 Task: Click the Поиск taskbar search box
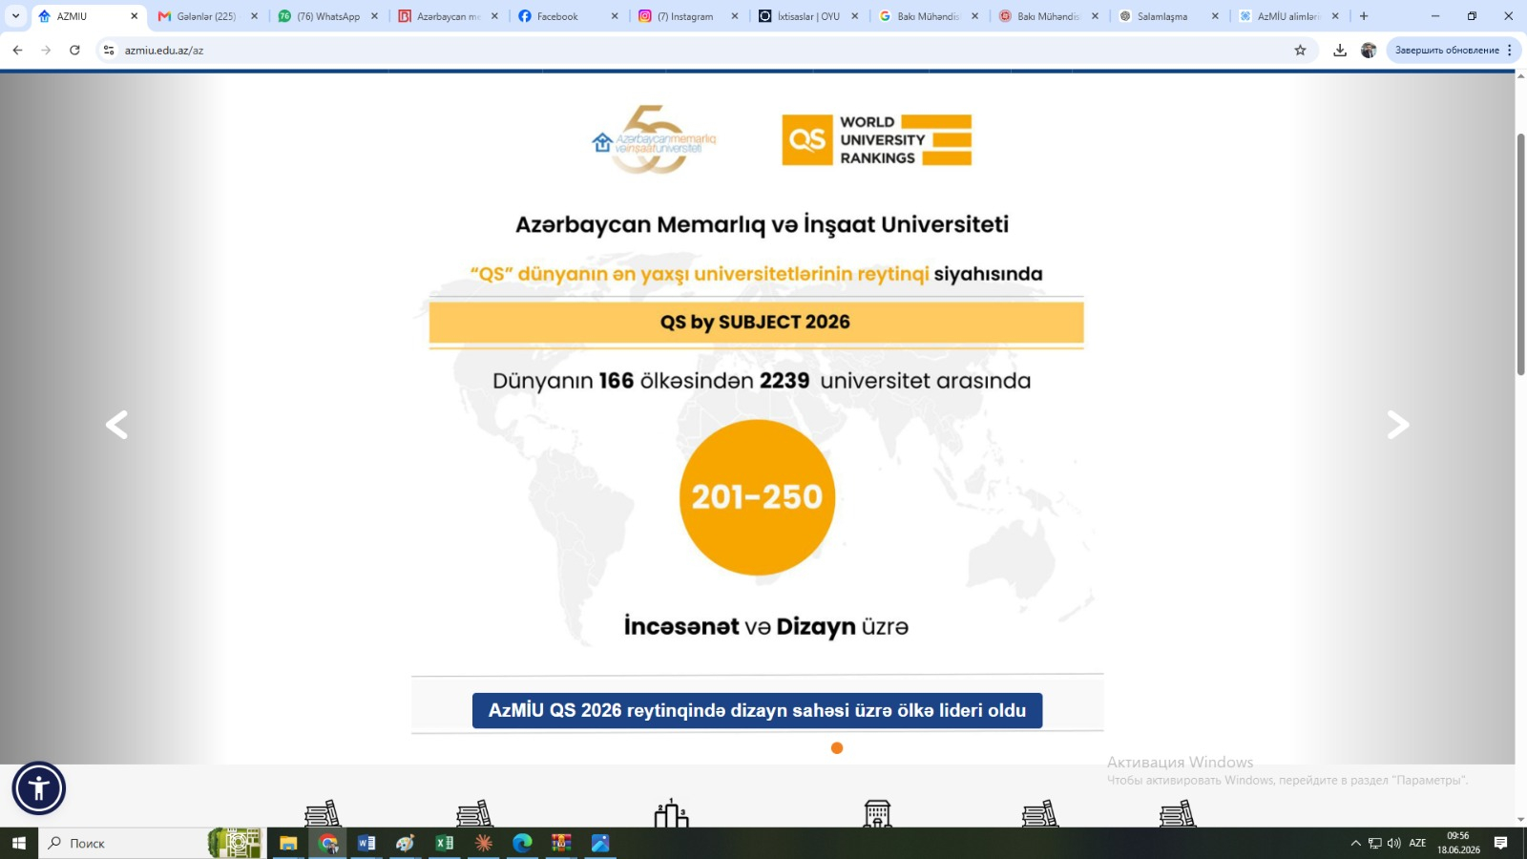pyautogui.click(x=151, y=843)
